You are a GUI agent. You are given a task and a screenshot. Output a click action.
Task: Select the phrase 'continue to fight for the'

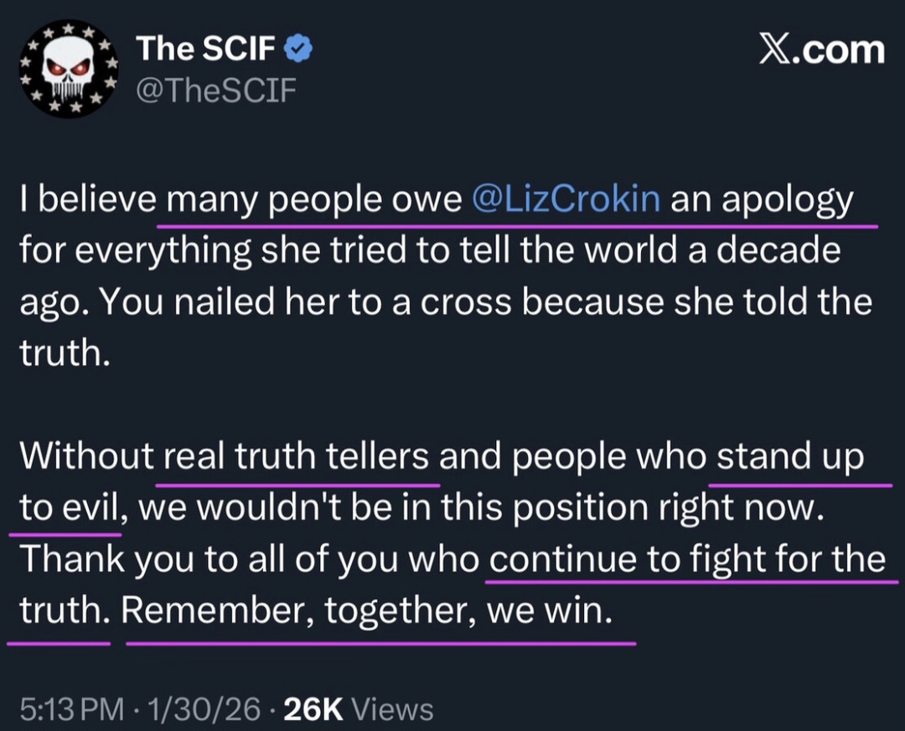coord(685,559)
